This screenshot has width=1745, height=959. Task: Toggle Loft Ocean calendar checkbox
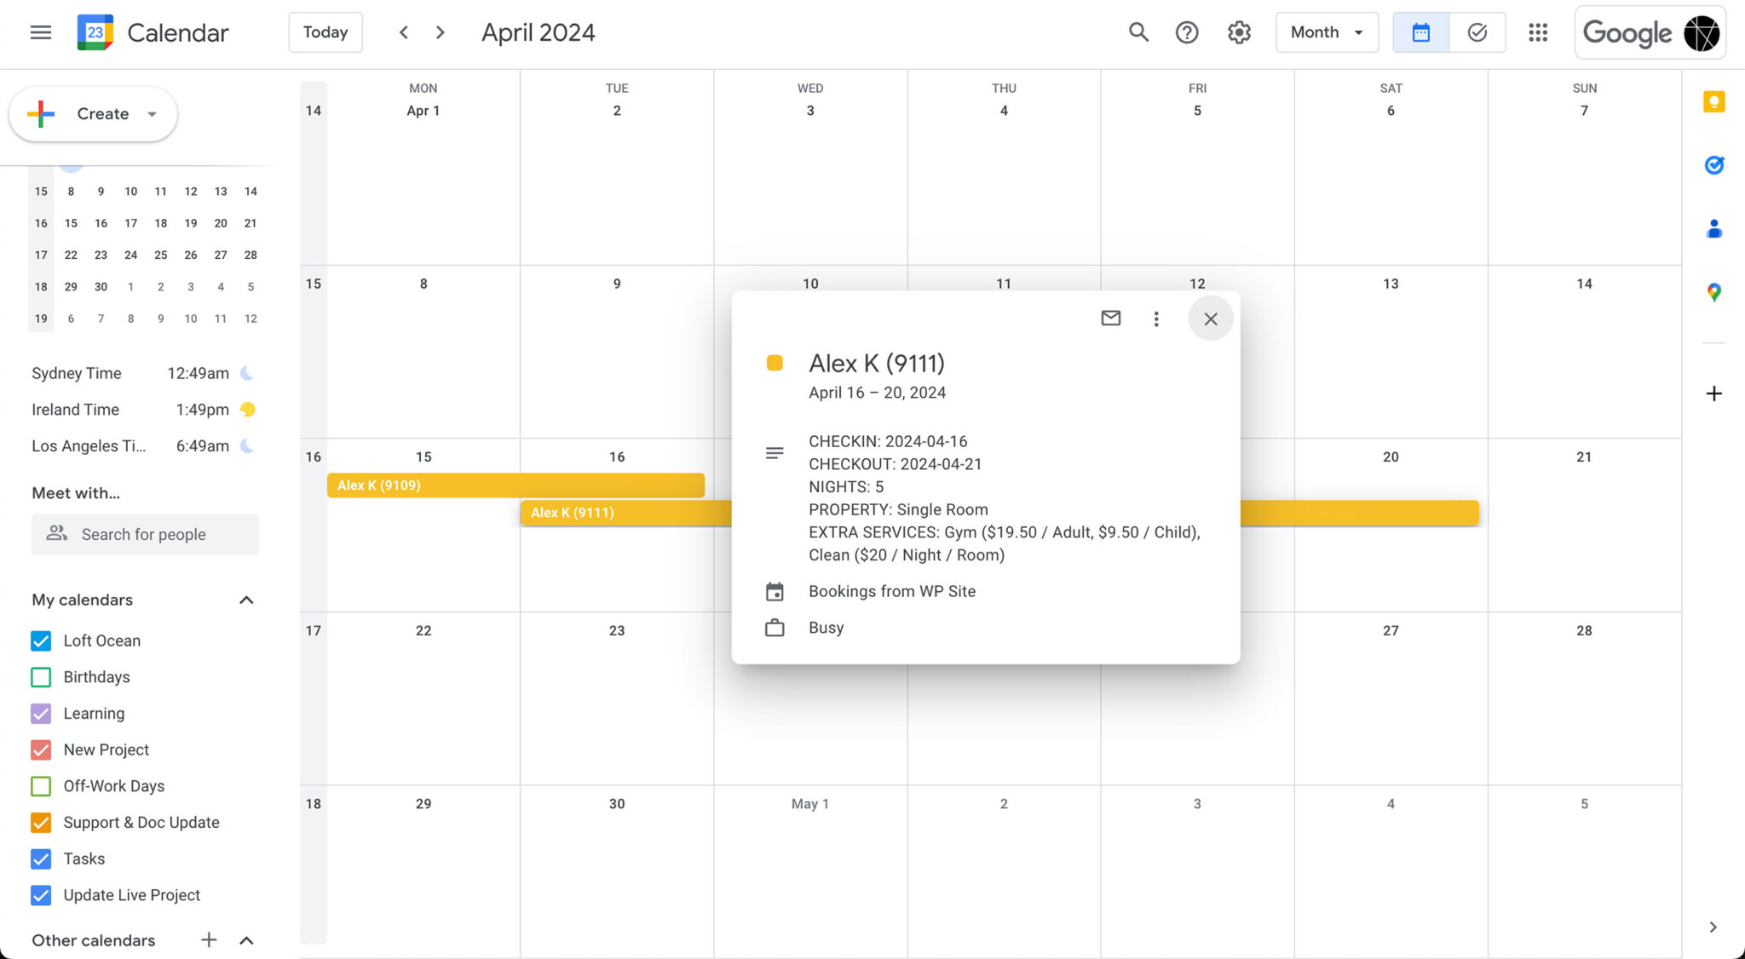pos(41,640)
